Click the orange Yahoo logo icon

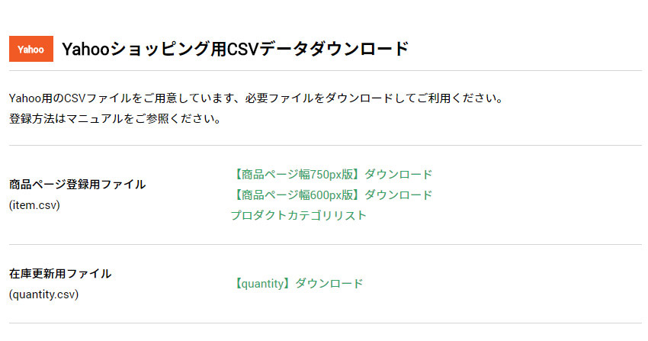(x=31, y=49)
